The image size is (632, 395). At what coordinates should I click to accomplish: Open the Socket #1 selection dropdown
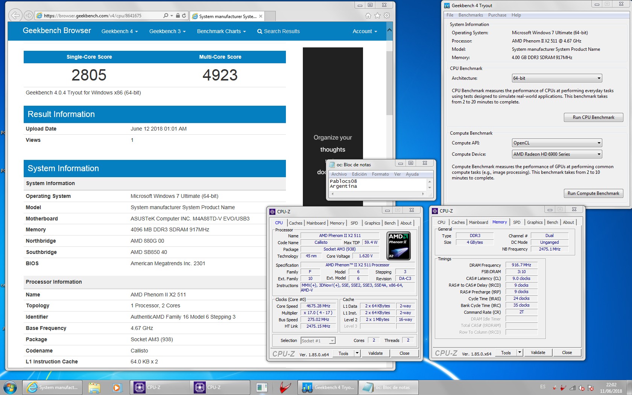[318, 341]
